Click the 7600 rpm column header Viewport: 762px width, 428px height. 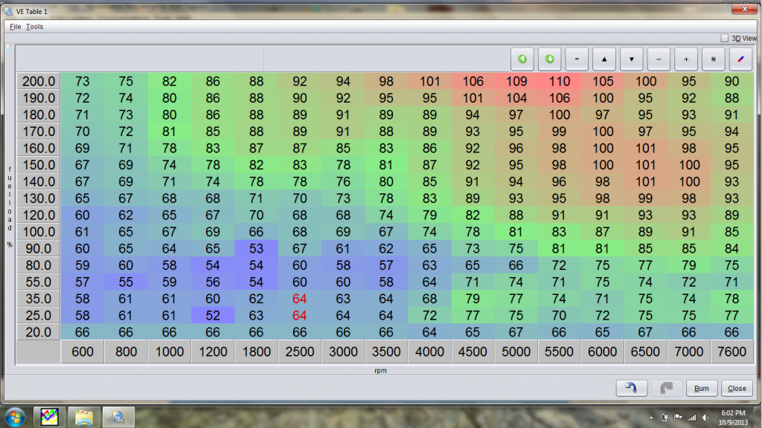pyautogui.click(x=731, y=351)
